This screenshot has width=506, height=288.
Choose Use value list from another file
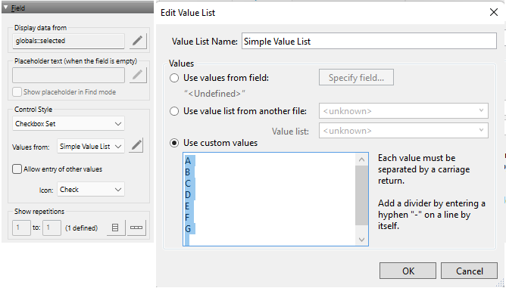click(x=174, y=111)
